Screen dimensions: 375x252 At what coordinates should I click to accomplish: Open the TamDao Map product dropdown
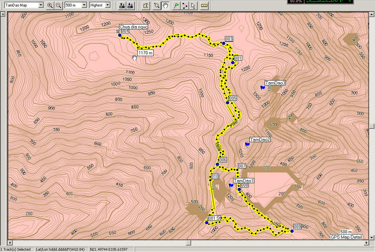[41, 5]
